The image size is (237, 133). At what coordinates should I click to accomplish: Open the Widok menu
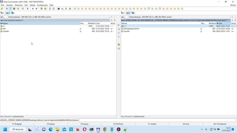(x=33, y=5)
